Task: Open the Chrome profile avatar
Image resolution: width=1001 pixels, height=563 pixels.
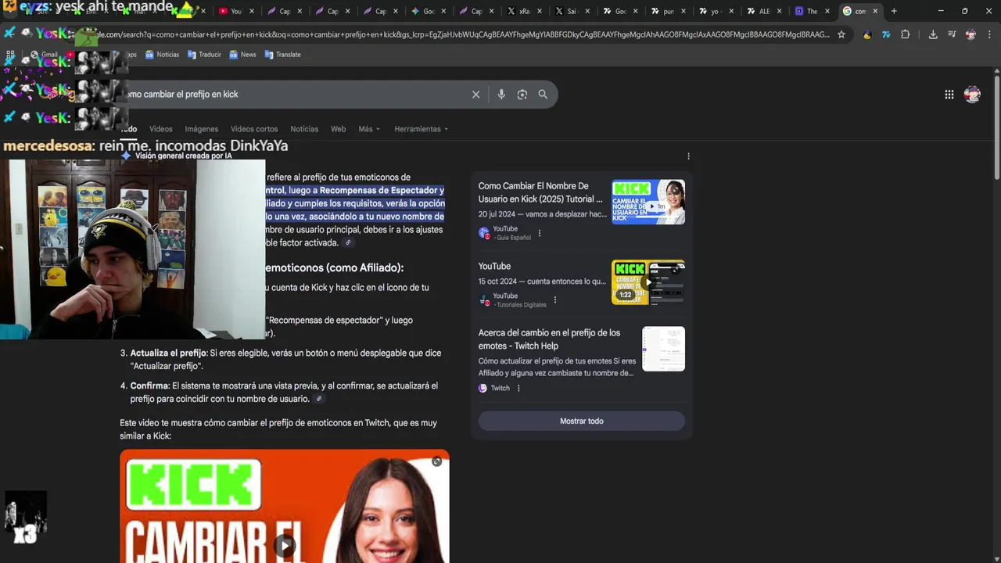Action: click(x=971, y=34)
